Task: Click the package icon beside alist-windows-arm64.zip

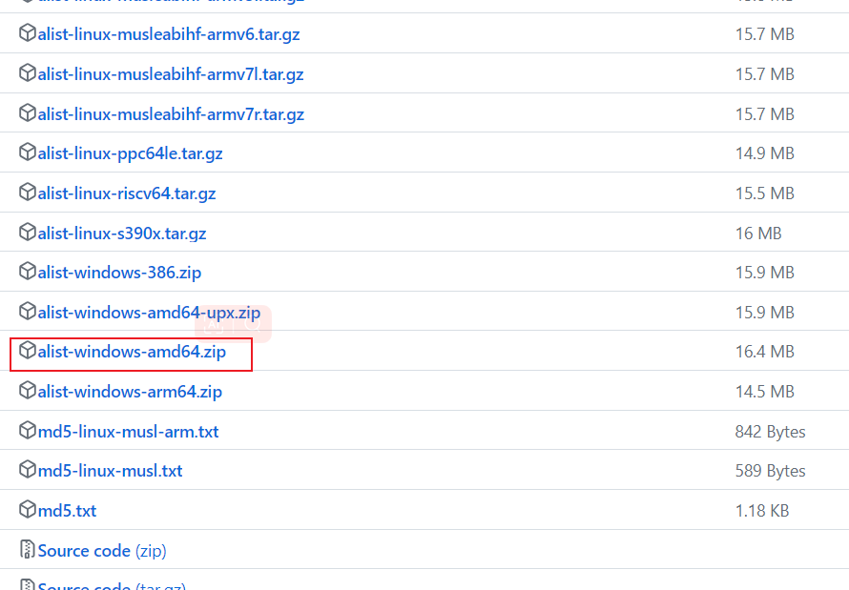Action: coord(26,391)
